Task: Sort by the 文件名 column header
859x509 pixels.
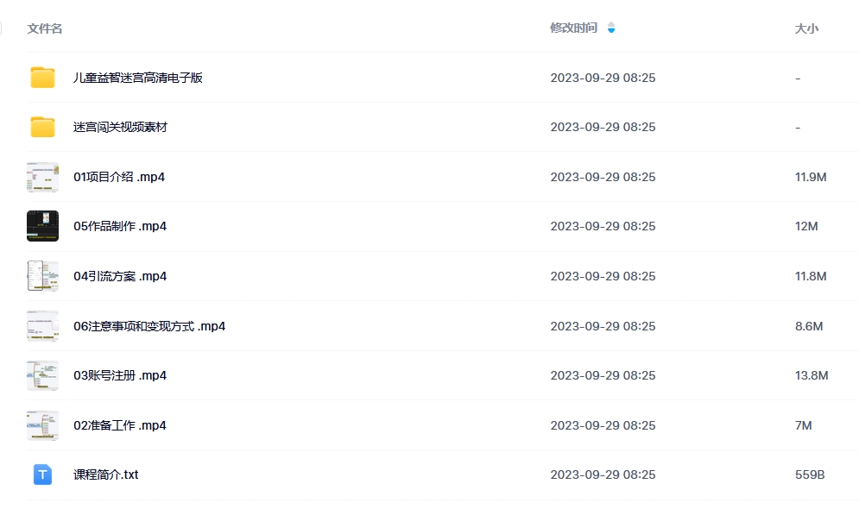Action: (45, 28)
